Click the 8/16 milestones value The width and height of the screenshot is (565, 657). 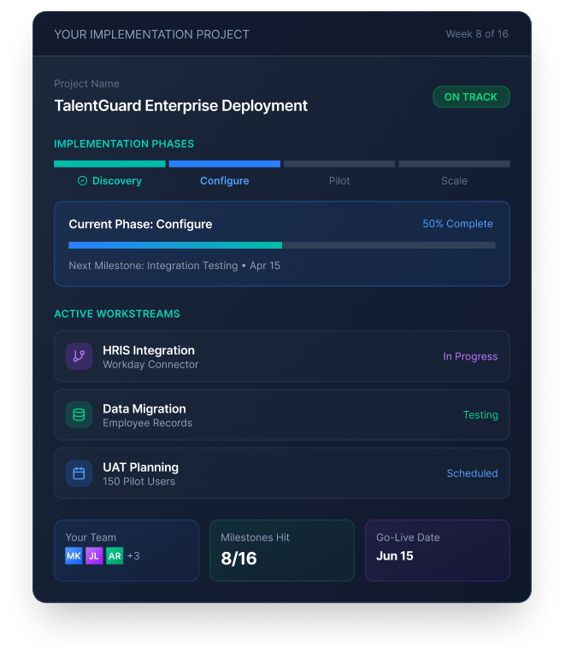(x=239, y=558)
